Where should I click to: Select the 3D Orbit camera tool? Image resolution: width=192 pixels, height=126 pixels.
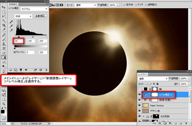pyautogui.click(x=4, y=95)
